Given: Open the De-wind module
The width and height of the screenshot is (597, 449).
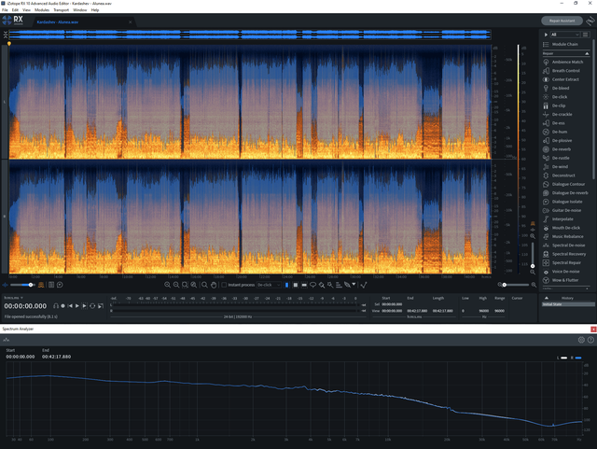Looking at the screenshot, I should tap(556, 166).
